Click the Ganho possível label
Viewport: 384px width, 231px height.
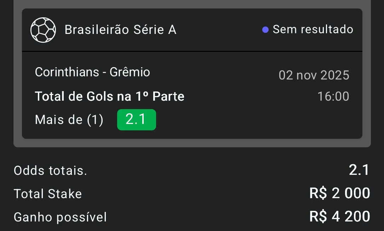pos(60,217)
